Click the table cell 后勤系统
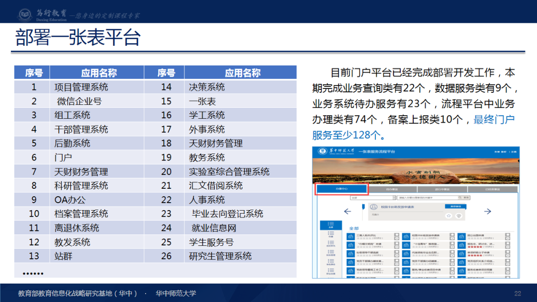Viewport: 537px width, 302px height. (72, 144)
